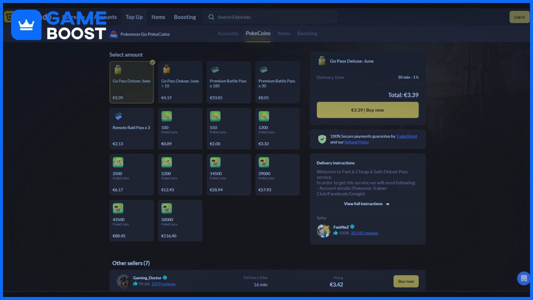The height and width of the screenshot is (300, 533).
Task: Select the Premium Battle Pass x 30 icon
Action: click(264, 70)
